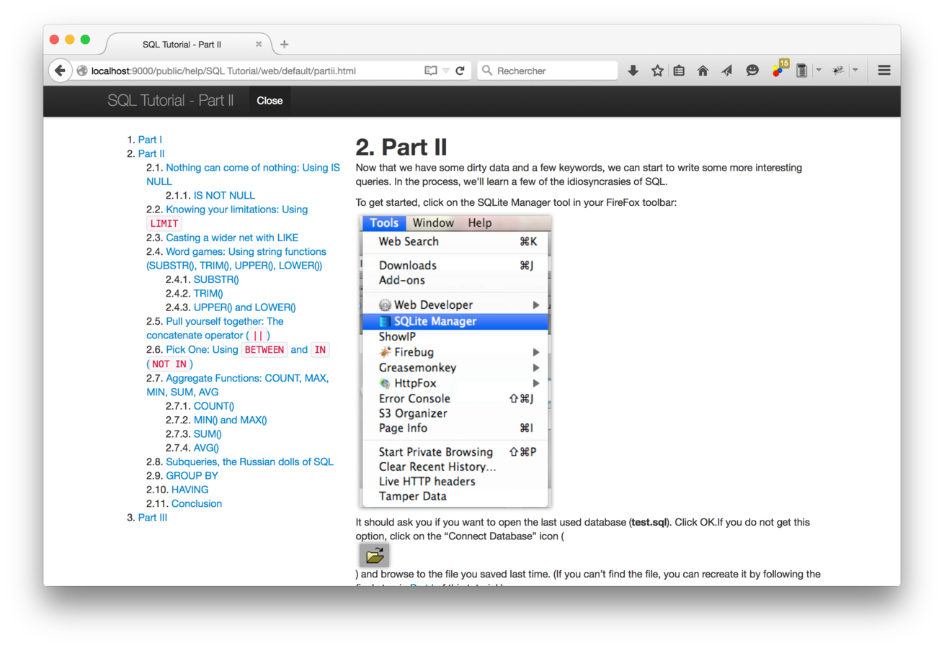
Task: Open the Part III link in contents
Action: click(x=153, y=517)
